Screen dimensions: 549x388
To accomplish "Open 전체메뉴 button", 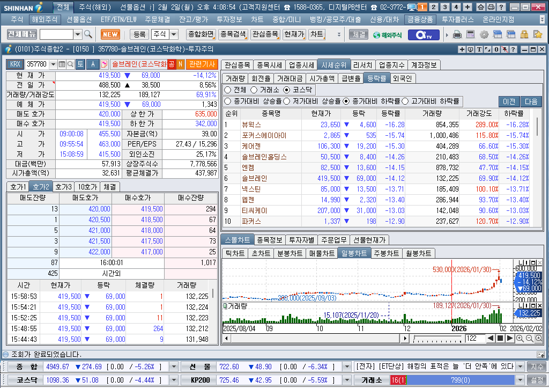I will coord(21,34).
